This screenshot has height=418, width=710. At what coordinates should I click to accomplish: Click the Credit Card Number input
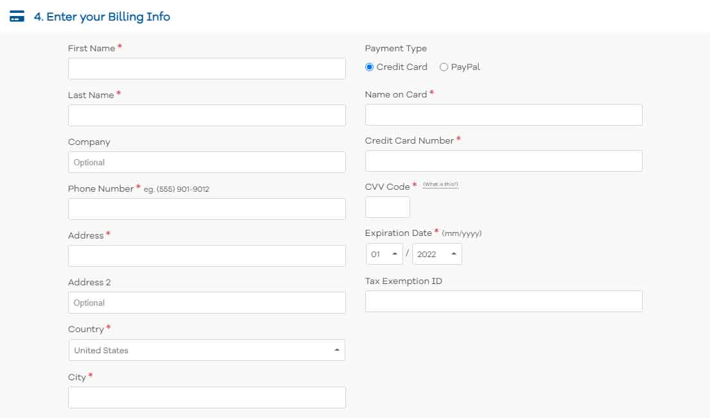(x=503, y=161)
